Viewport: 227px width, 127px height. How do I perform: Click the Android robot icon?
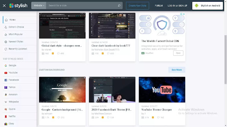[x=196, y=6]
